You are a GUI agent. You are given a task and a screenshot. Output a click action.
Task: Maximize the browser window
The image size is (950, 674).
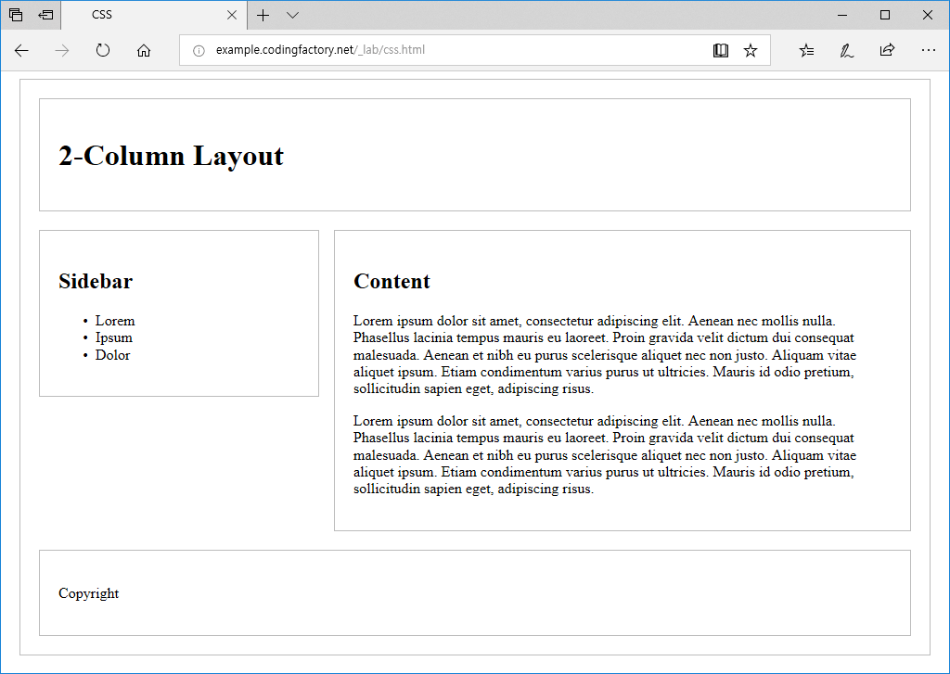[x=885, y=15]
